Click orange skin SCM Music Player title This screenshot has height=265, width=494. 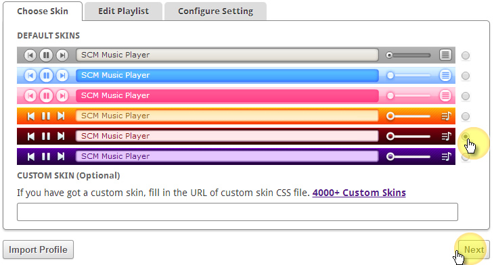click(x=115, y=116)
